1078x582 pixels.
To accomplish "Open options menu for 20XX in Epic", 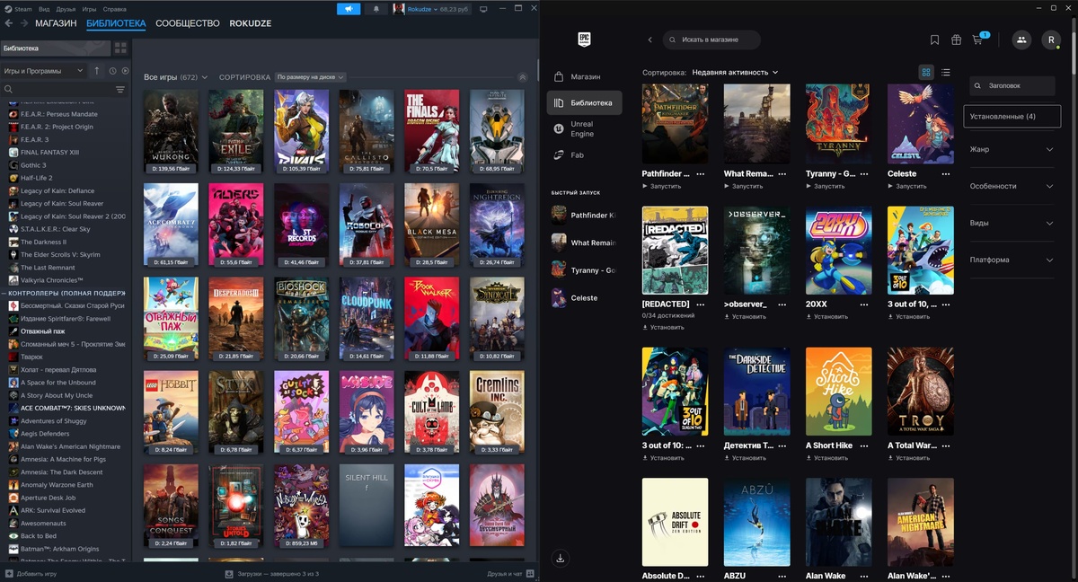I will coord(863,304).
